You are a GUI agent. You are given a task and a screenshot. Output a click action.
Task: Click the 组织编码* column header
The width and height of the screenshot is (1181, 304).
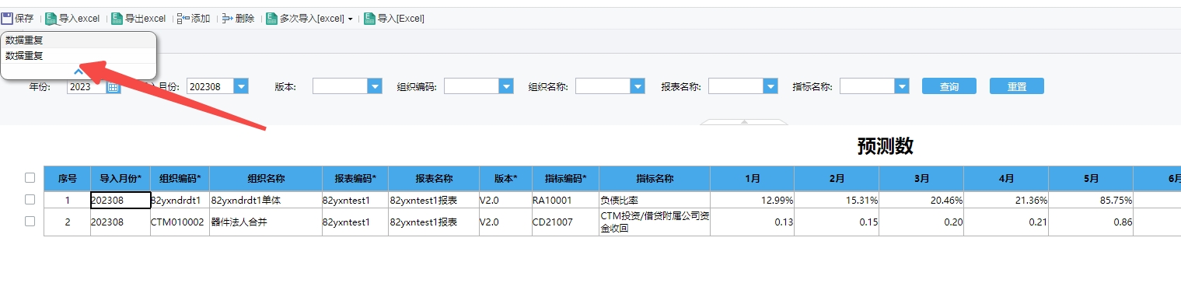(180, 179)
